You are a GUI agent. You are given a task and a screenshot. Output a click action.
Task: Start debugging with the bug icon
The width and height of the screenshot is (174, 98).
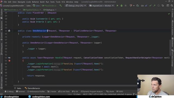pyautogui.click(x=122, y=5)
